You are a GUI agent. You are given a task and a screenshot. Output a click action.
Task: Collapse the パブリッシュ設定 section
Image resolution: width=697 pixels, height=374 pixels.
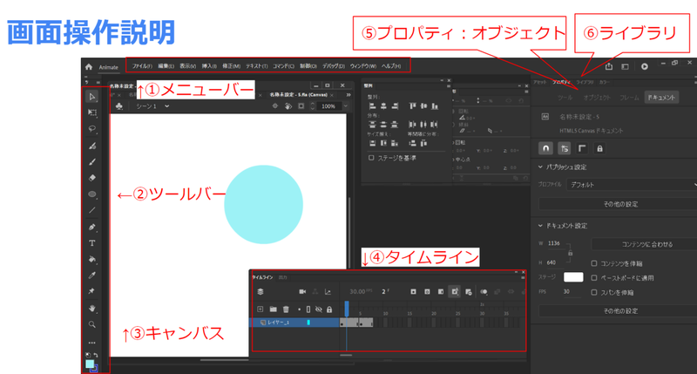[540, 167]
